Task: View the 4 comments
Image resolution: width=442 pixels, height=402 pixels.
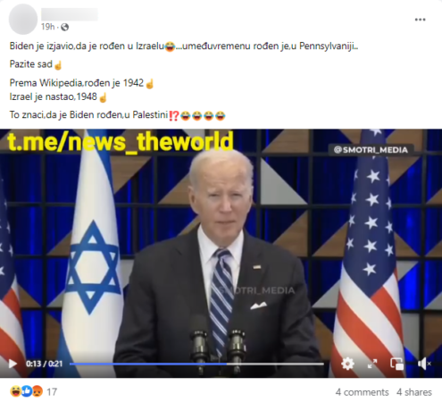Action: pos(362,392)
